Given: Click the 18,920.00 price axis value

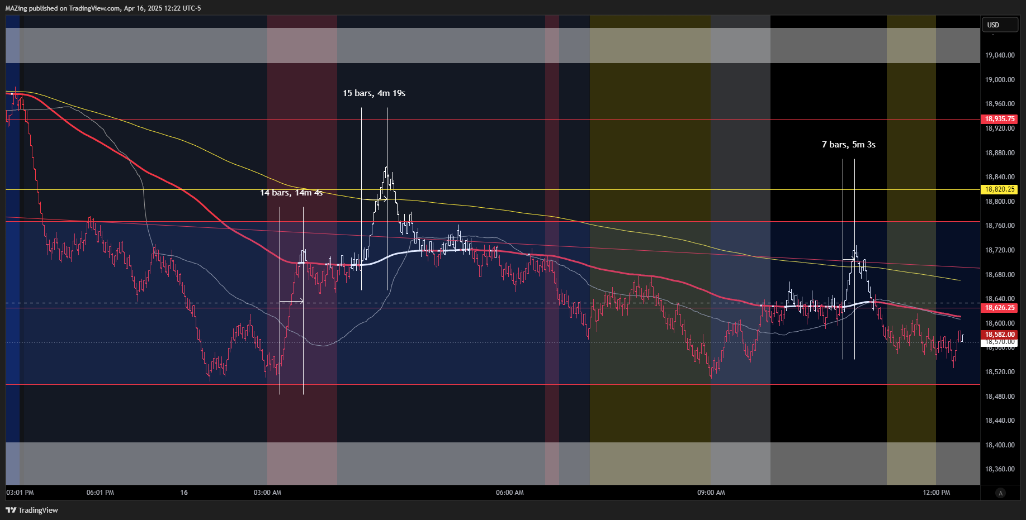Looking at the screenshot, I should tap(1000, 128).
